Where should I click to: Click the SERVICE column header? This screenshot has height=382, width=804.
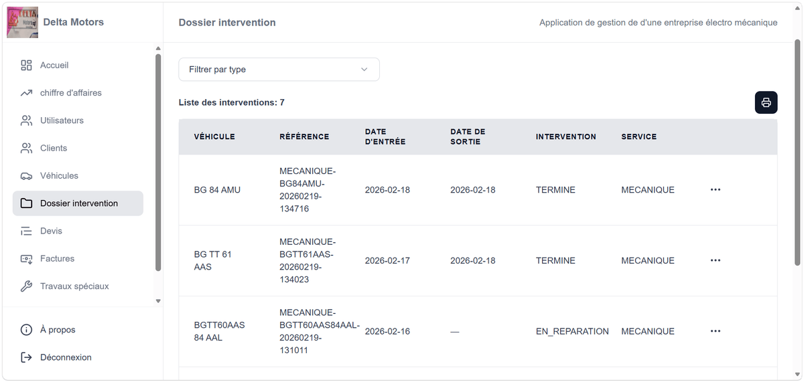click(639, 136)
